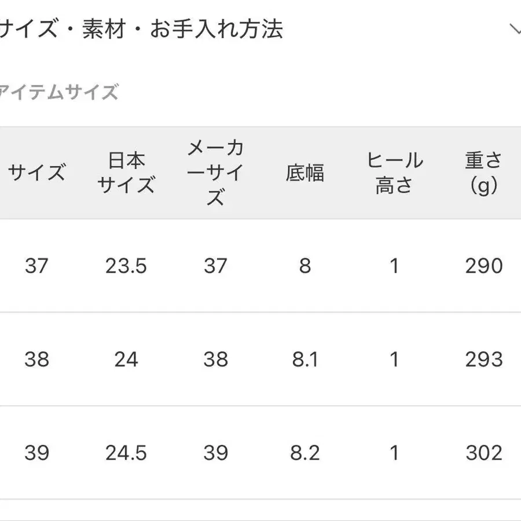The image size is (521, 521).
Task: Click the sole width 8.1 value
Action: 305,359
